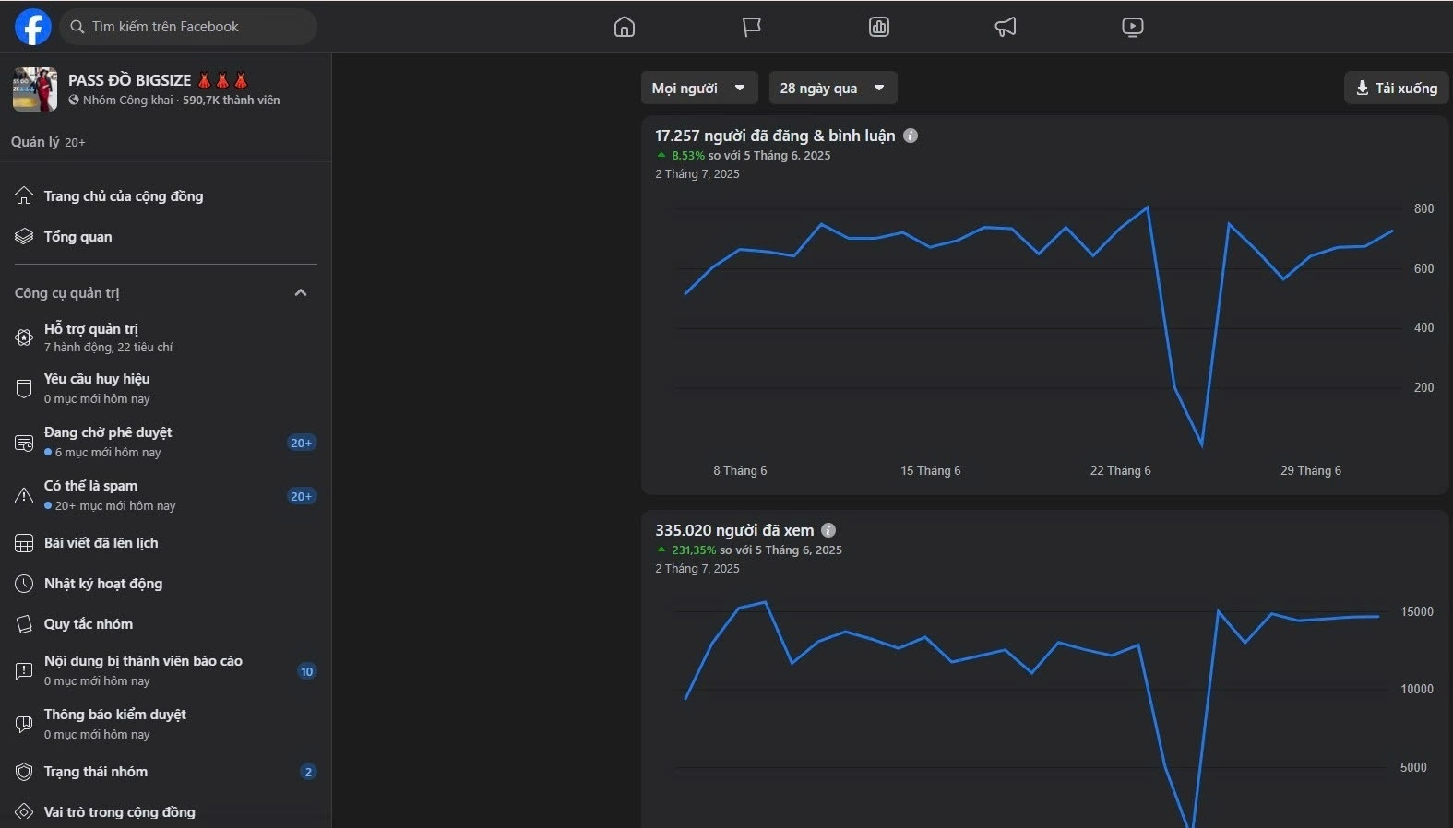Click the Đang chờ phê duyệt icon
Image resolution: width=1453 pixels, height=828 pixels.
coord(24,443)
